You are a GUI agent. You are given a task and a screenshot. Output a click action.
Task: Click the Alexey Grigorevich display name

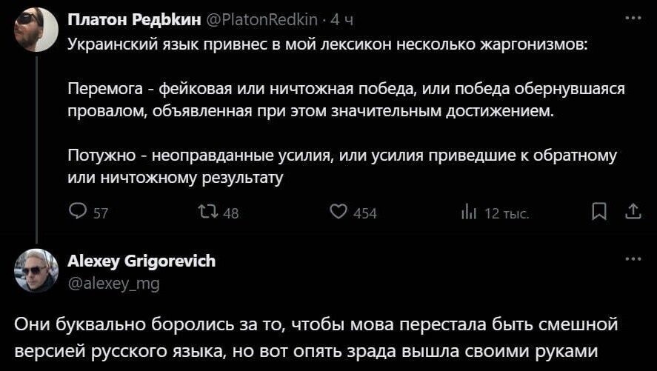(141, 261)
